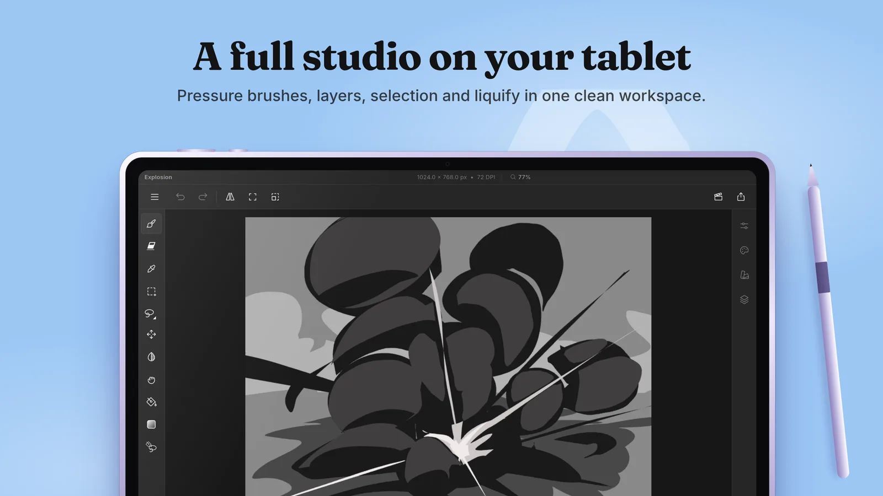The width and height of the screenshot is (883, 496).
Task: Select the Hand pan tool
Action: click(x=151, y=380)
